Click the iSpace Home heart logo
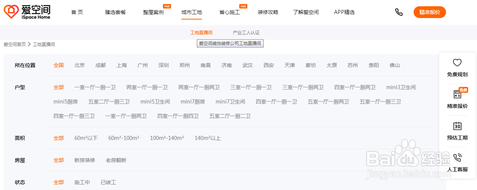This screenshot has height=190, width=477. (11, 12)
